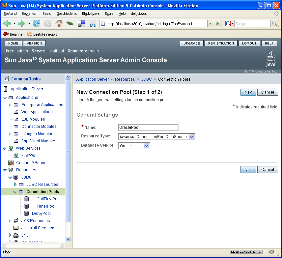Viewport: 282px width, 258px height.
Task: Click the __TimerPool database icon
Action: (26, 206)
